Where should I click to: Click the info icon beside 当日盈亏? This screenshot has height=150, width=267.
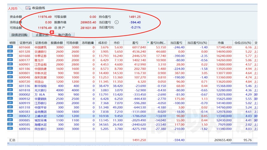click(x=117, y=22)
